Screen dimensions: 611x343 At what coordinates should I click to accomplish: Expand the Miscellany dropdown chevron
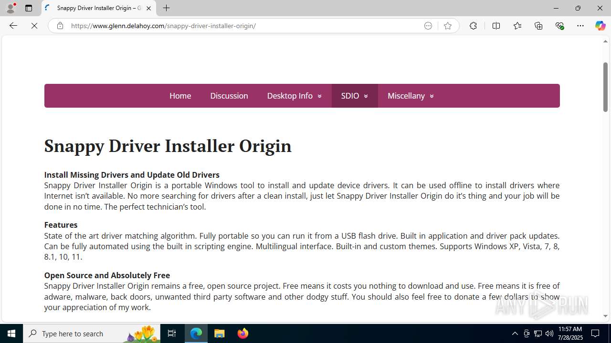click(432, 96)
